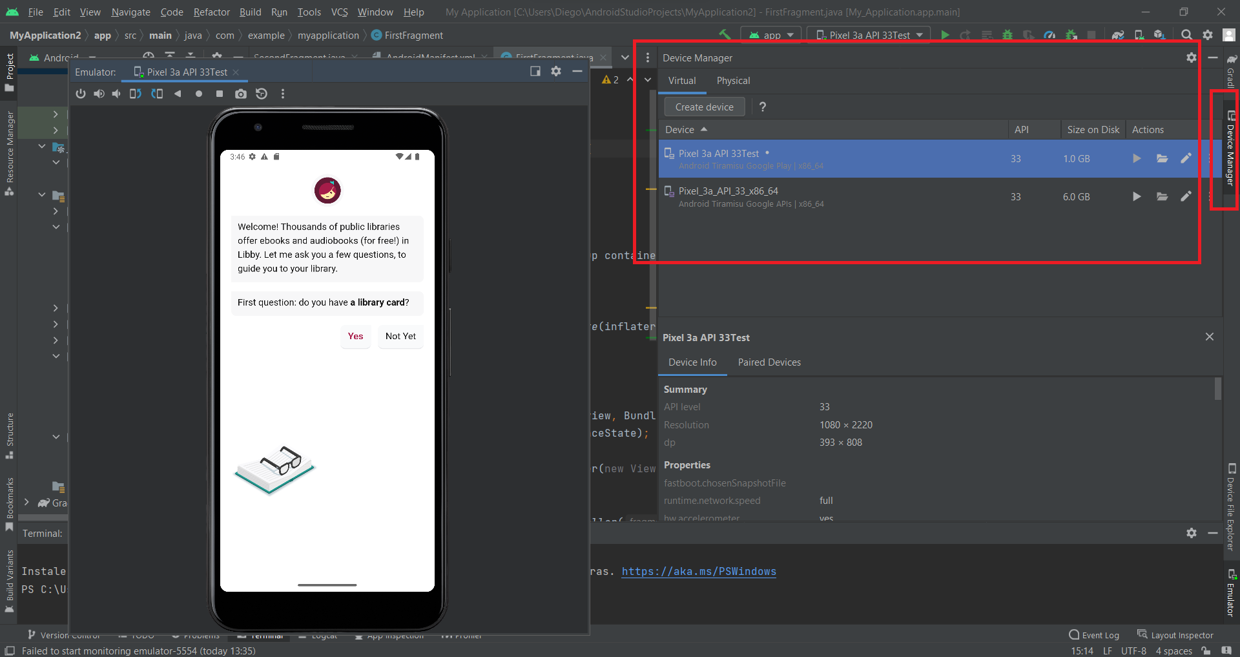Run app with green play icon
This screenshot has width=1240, height=657.
[945, 35]
